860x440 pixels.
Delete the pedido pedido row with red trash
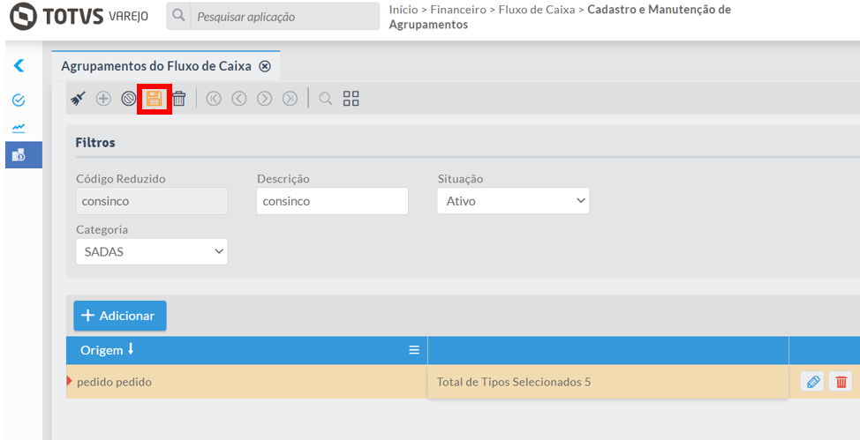click(x=841, y=382)
